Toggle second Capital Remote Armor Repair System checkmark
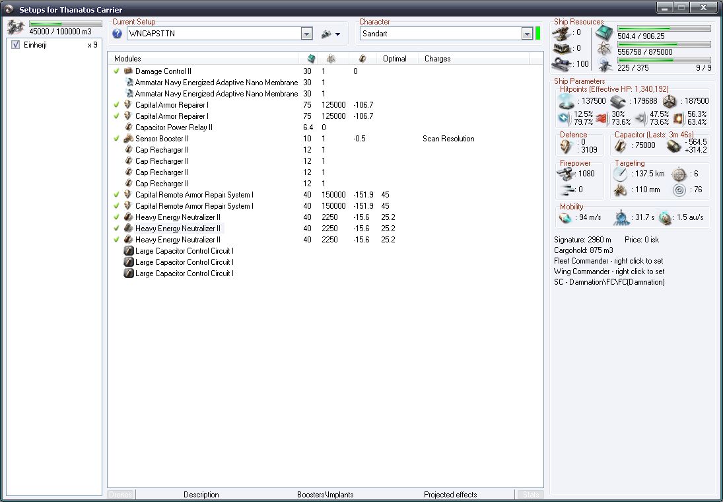 click(x=116, y=206)
